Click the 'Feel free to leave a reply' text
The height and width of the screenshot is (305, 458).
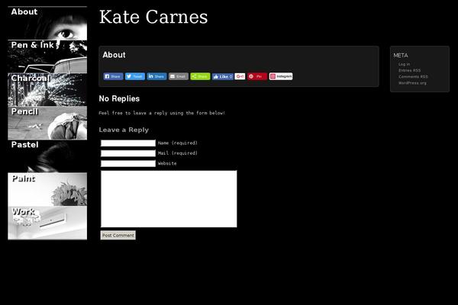click(162, 113)
